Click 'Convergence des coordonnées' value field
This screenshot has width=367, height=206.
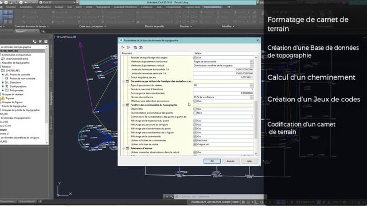click(x=223, y=93)
